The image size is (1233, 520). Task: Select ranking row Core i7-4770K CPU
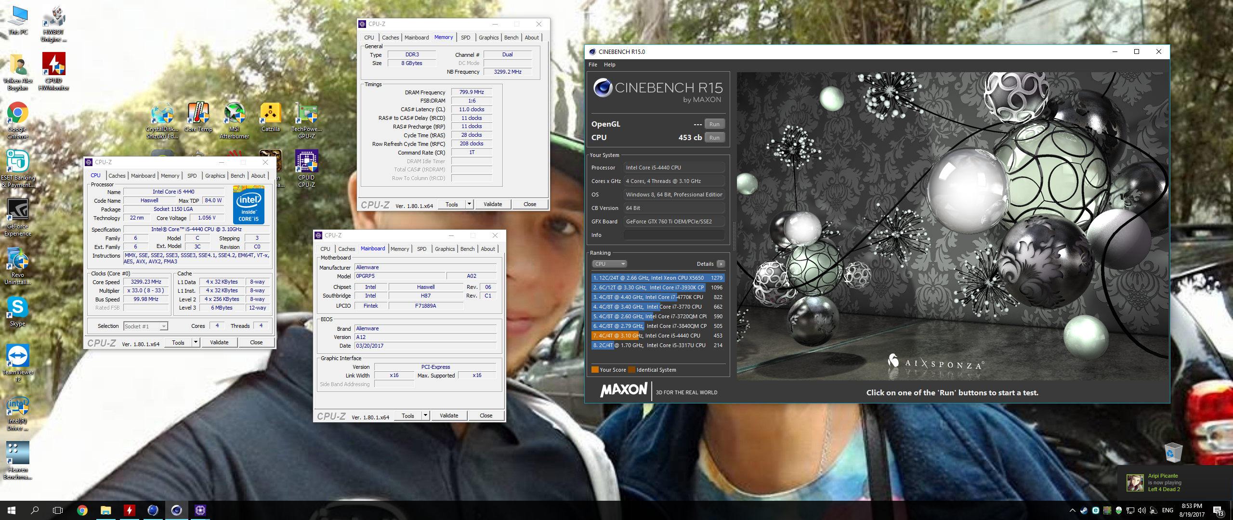[658, 297]
